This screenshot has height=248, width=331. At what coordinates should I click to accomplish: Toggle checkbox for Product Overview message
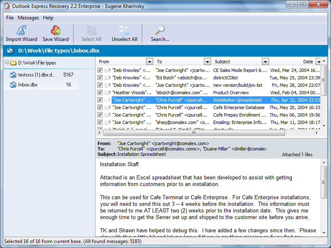click(100, 93)
